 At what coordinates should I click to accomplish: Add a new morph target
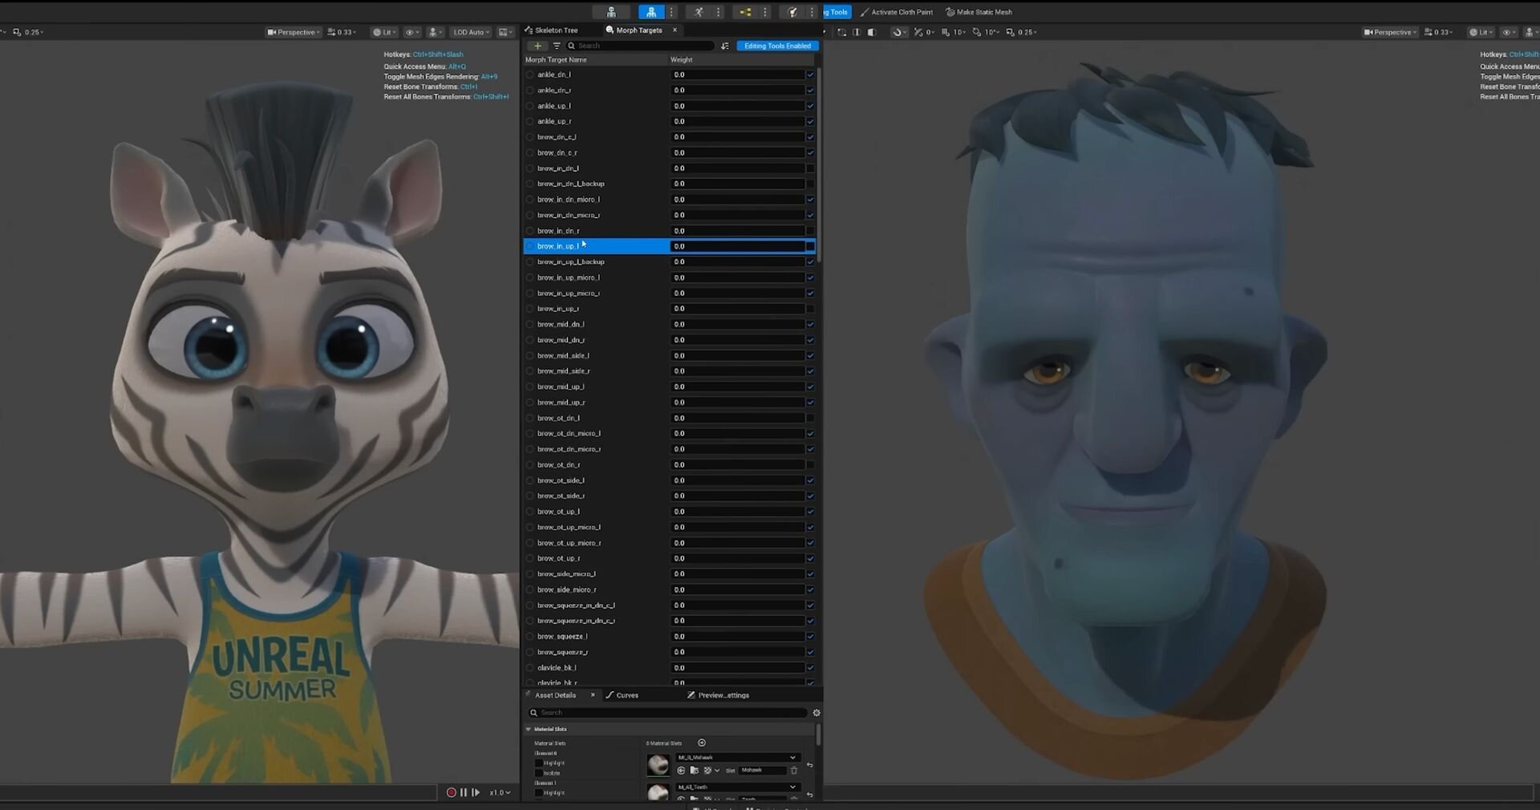tap(538, 46)
